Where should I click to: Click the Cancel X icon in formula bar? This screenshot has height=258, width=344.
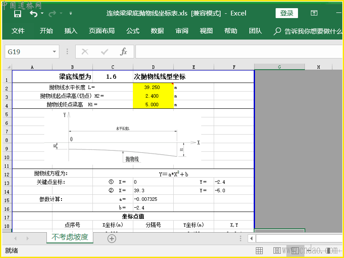tap(85, 52)
